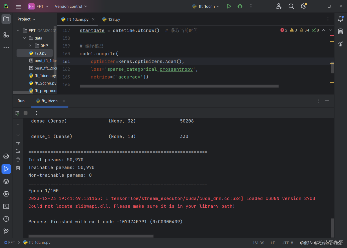Viewport: 347px width, 248px height.
Task: Open the Services tool window
Action: tap(6, 194)
